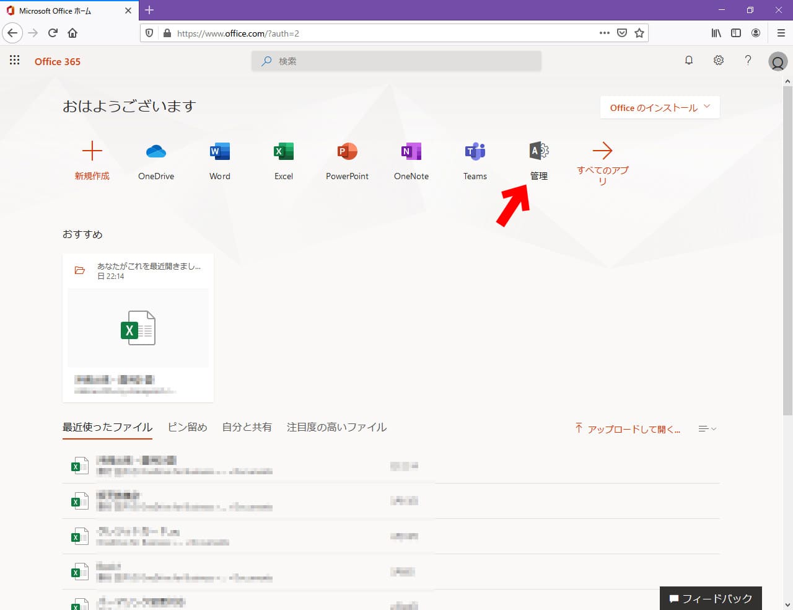Open OneNote app

[x=411, y=161]
